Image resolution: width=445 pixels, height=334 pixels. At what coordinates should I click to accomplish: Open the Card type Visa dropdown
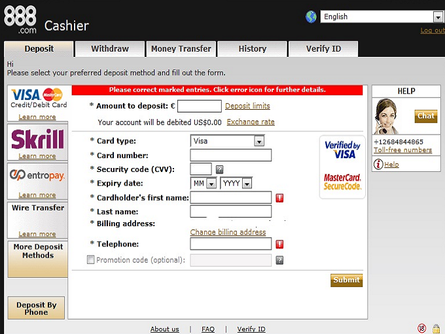[x=227, y=141]
